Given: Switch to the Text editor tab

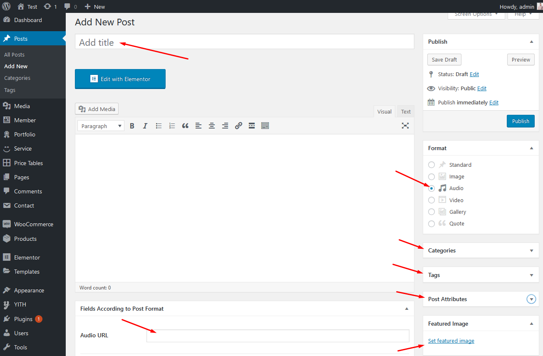Looking at the screenshot, I should point(406,111).
